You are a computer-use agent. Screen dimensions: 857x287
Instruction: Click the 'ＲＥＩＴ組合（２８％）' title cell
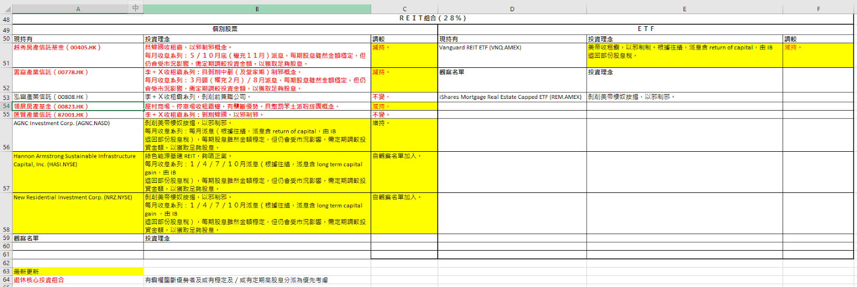[x=433, y=19]
